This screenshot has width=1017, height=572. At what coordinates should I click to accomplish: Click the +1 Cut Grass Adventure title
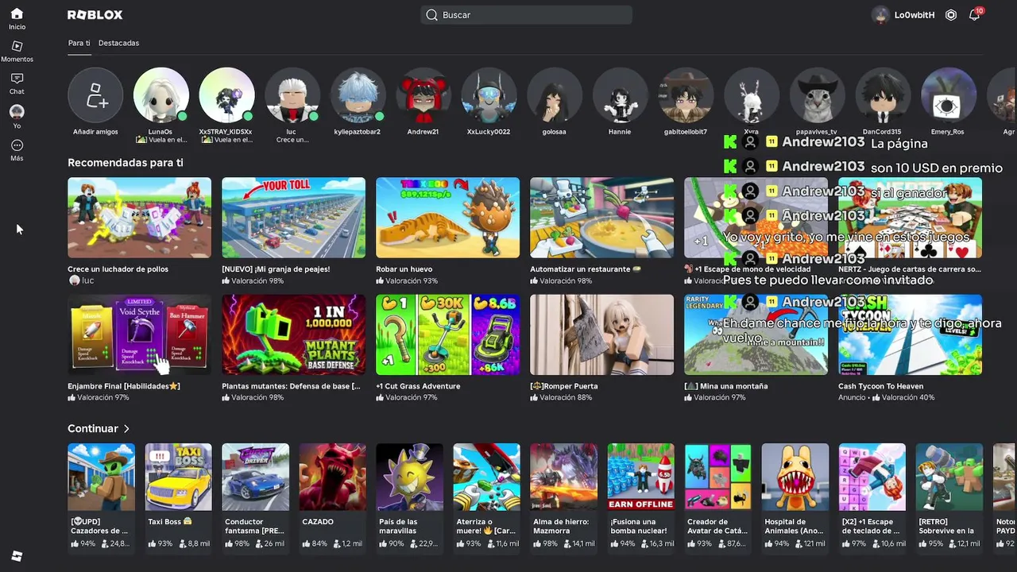pos(418,386)
